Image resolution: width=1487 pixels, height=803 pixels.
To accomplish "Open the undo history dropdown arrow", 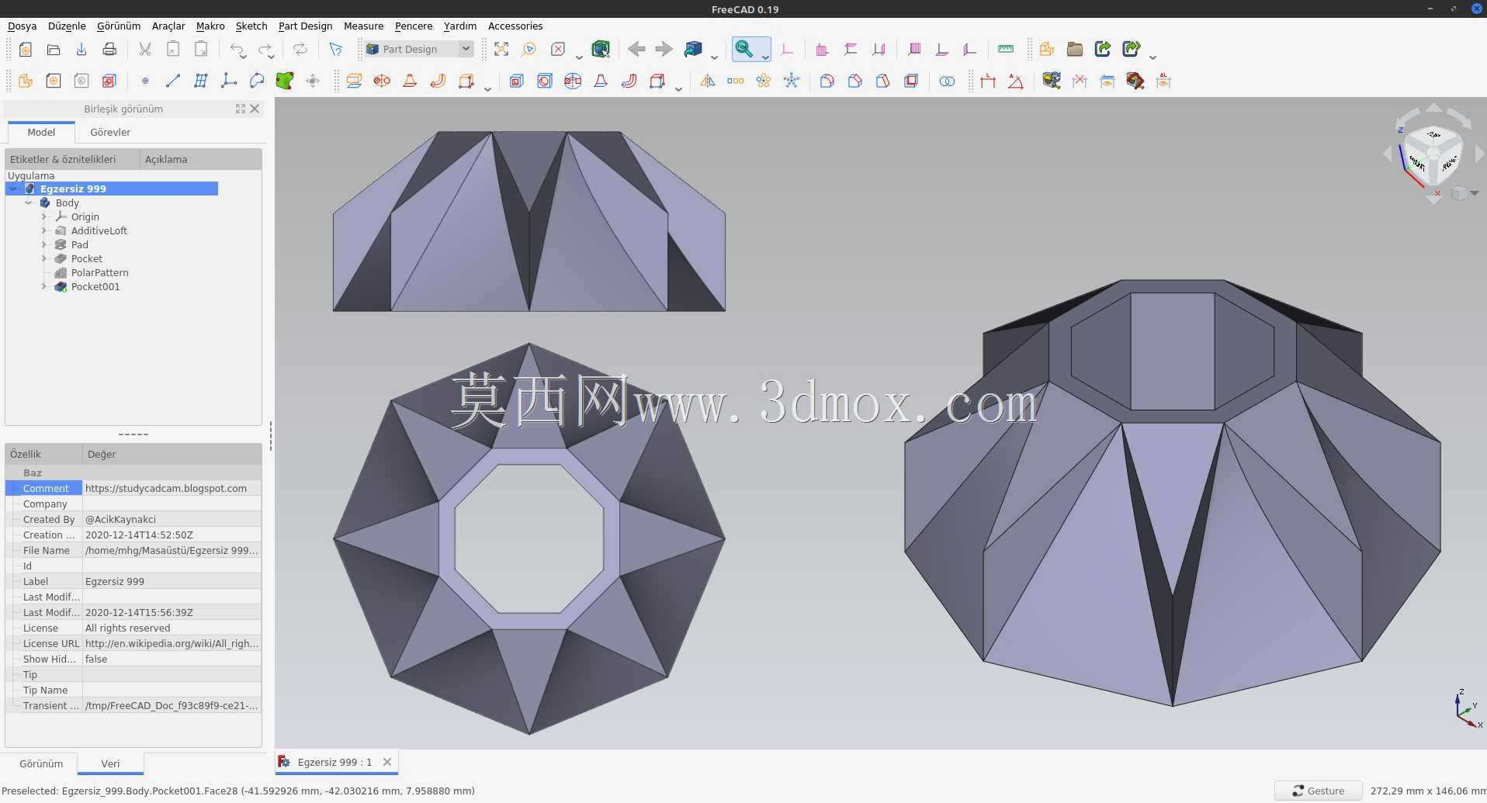I will click(244, 57).
